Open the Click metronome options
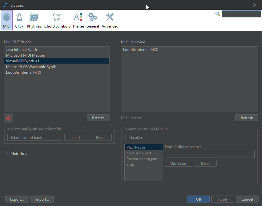Image resolution: width=262 pixels, height=206 pixels. (x=19, y=20)
